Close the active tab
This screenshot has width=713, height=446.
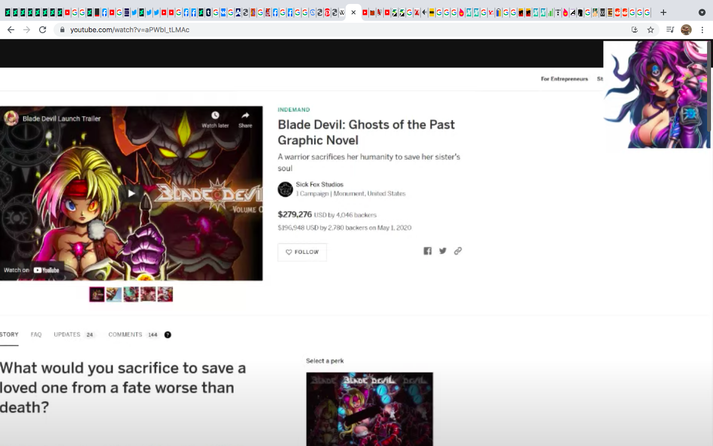point(354,12)
